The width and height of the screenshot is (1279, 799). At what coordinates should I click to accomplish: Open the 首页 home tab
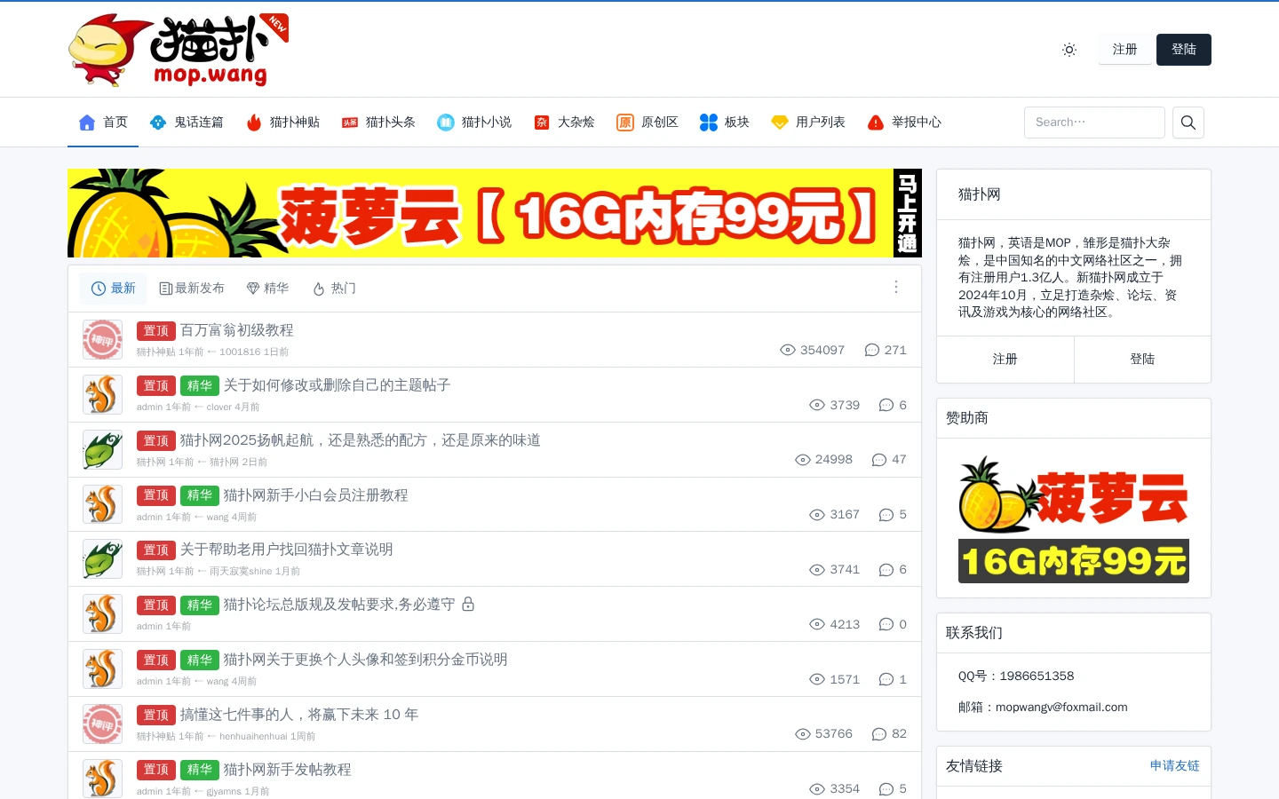(103, 123)
